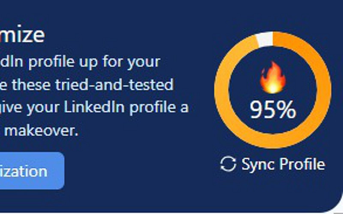This screenshot has width=343, height=214.
Task: Click the white unfilled gap of the ring
Action: (265, 40)
